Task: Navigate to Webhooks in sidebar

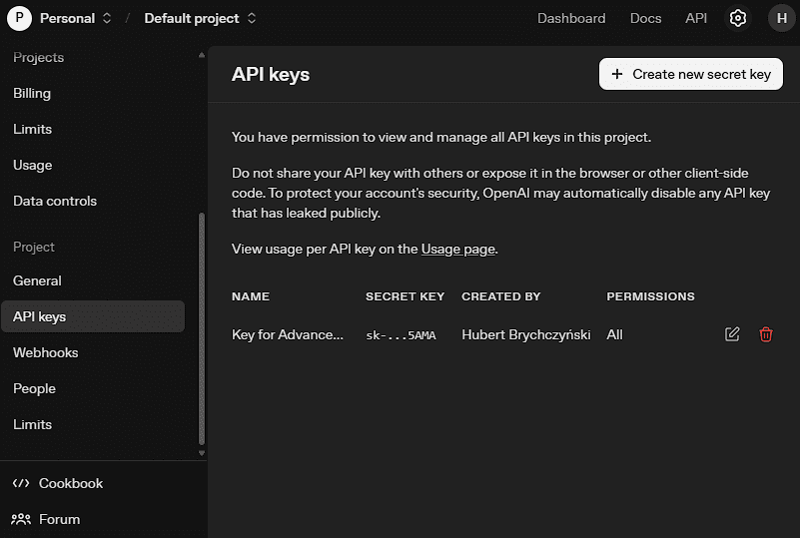Action: click(45, 352)
